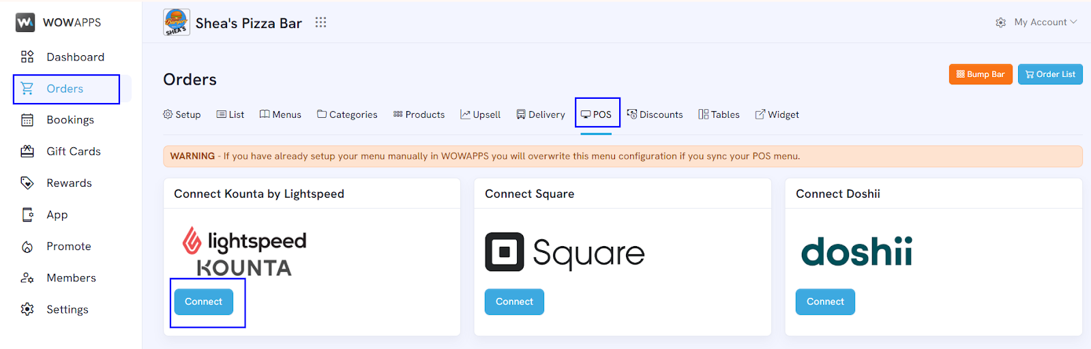Switch to the Upsell tab

[481, 115]
